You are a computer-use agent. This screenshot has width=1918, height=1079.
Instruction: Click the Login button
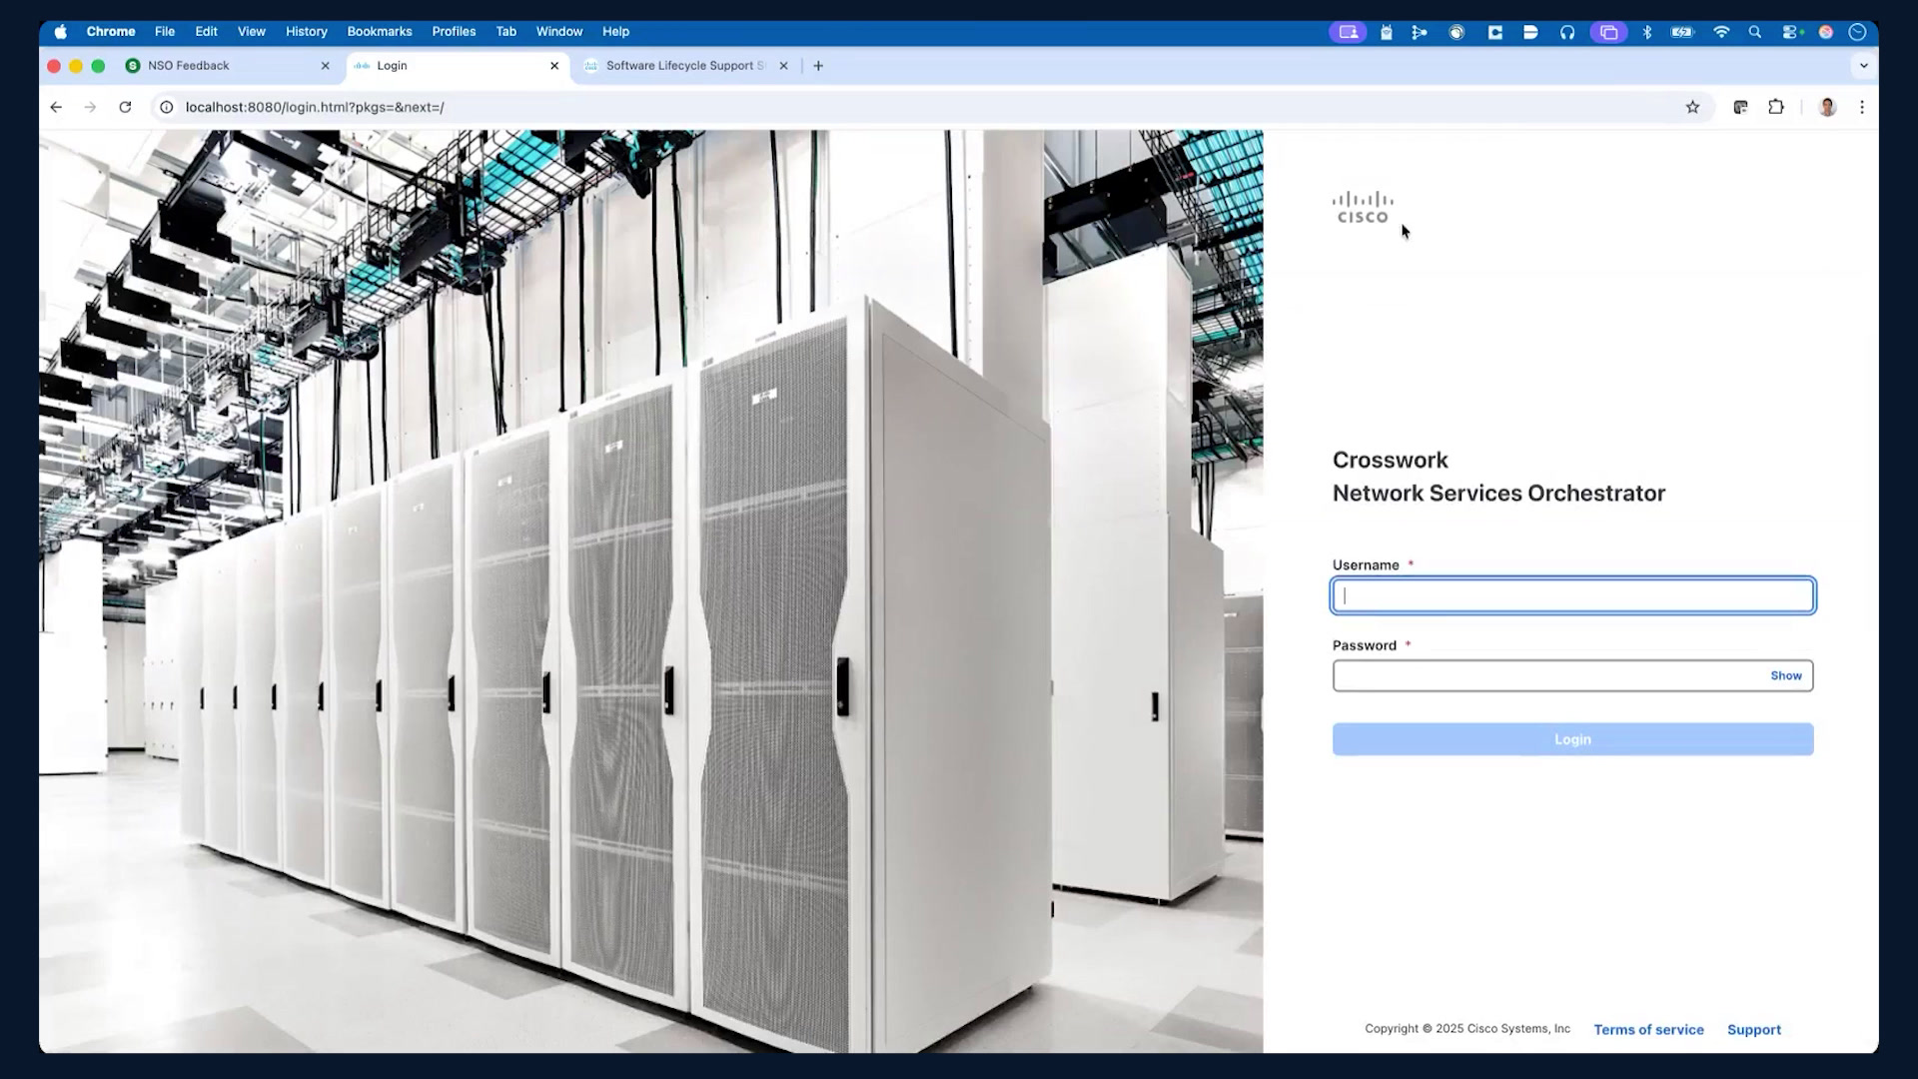click(1572, 739)
